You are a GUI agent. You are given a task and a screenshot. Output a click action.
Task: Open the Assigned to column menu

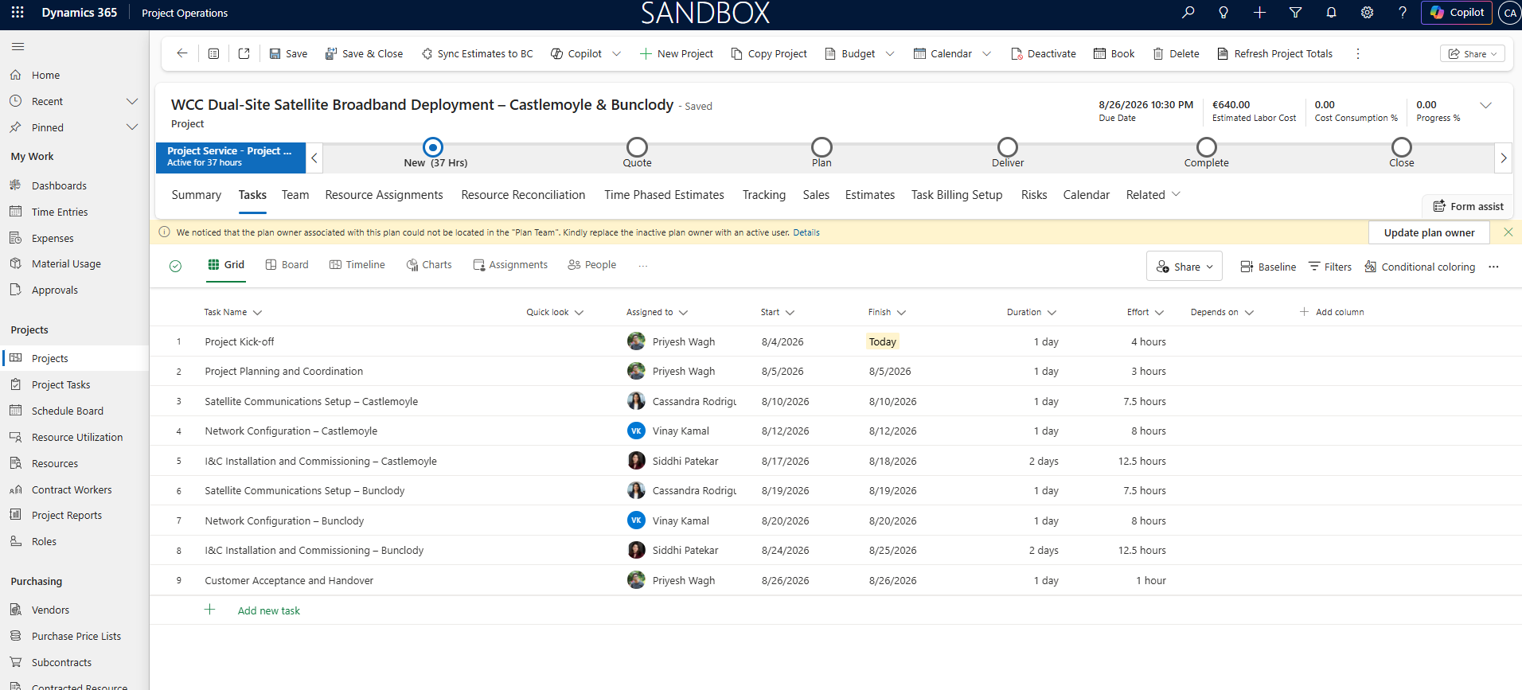[x=683, y=313]
